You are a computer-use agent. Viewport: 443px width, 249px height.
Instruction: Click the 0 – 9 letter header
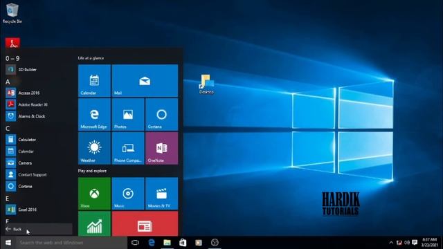[x=12, y=58]
